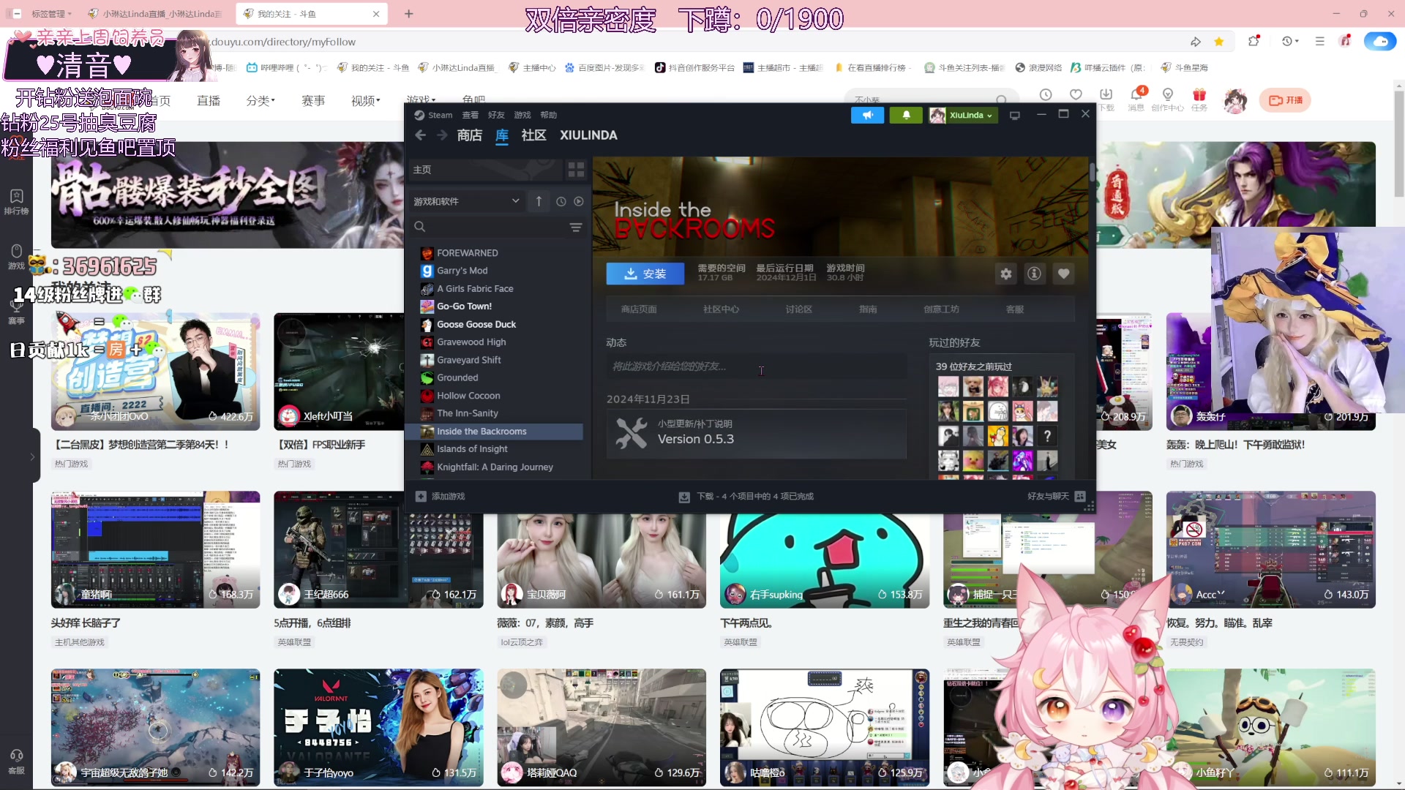Switch to 小琳达Linda直播 browser tab

(x=156, y=14)
